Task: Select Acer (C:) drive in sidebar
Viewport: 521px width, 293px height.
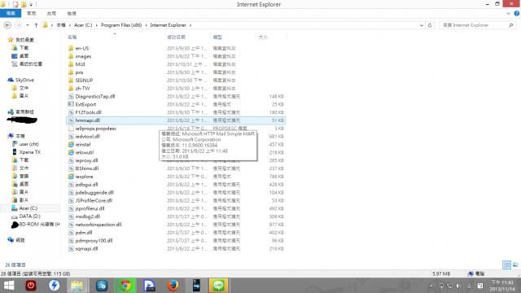Action: point(28,208)
